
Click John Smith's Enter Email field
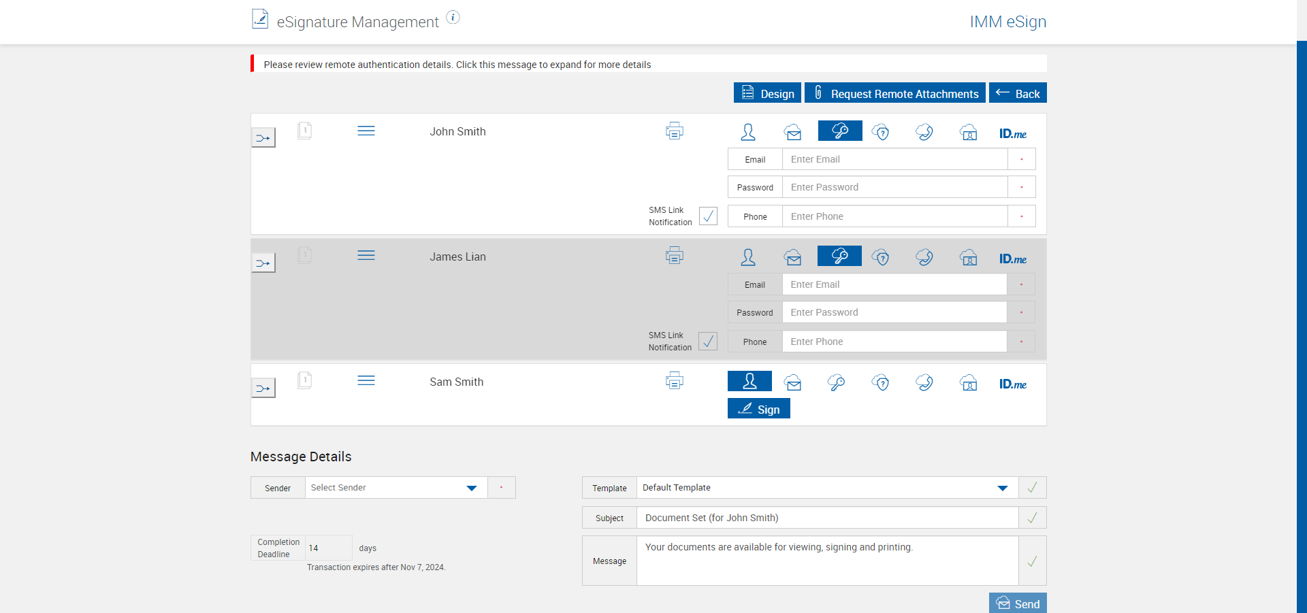pos(894,159)
